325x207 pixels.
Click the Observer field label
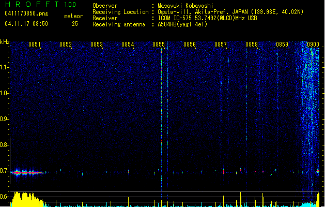coord(105,6)
